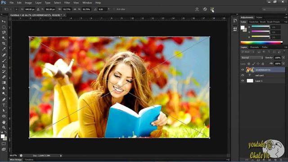Image resolution: width=288 pixels, height=162 pixels.
Task: Select the Hand tool
Action: (4, 122)
